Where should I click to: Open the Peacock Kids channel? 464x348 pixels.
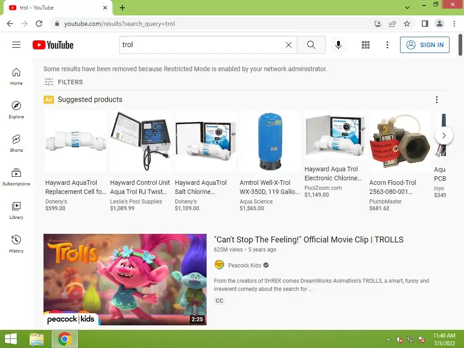click(244, 266)
